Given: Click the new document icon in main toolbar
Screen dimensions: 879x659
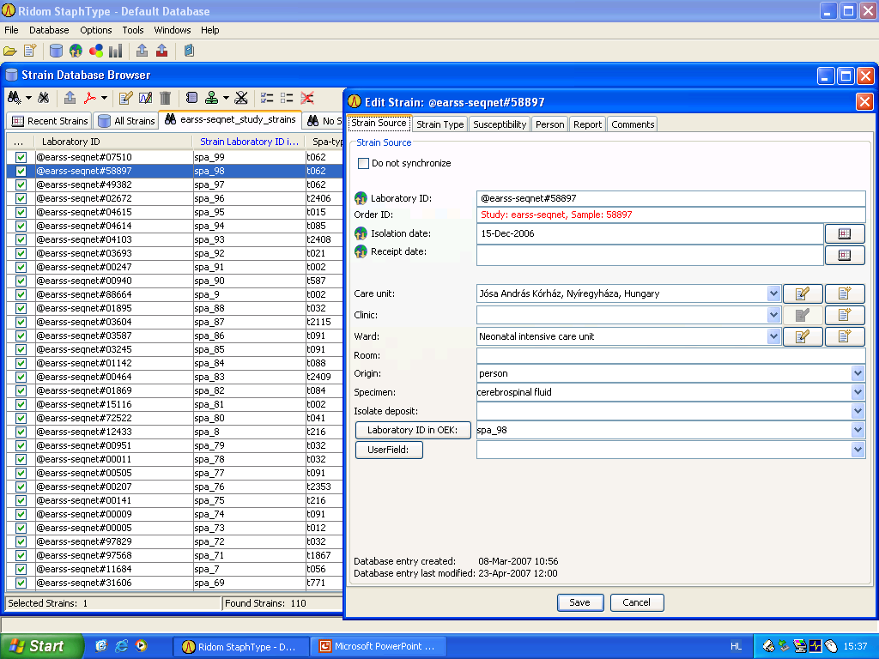Looking at the screenshot, I should click(30, 51).
